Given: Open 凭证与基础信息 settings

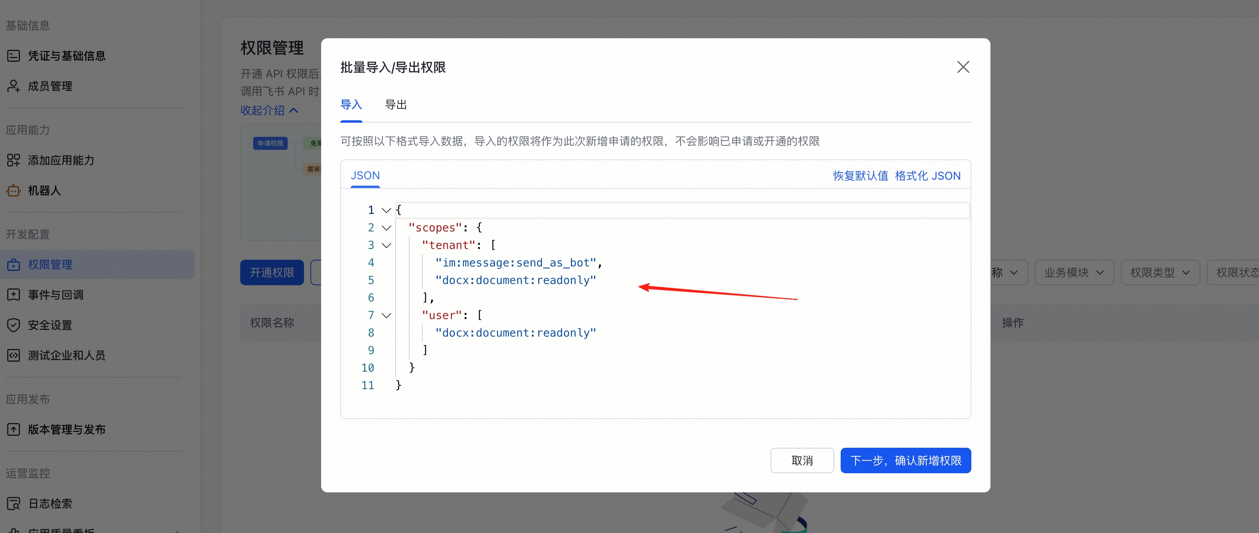Looking at the screenshot, I should coord(67,56).
